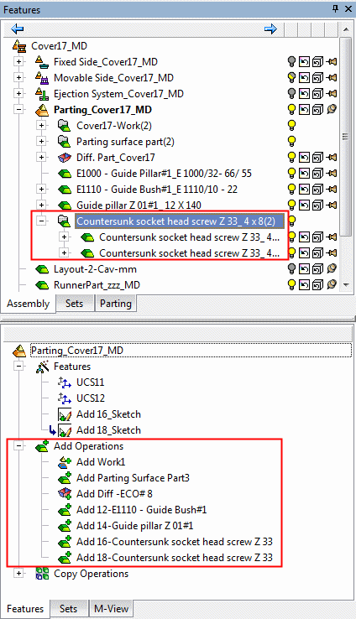Image resolution: width=356 pixels, height=619 pixels.
Task: Collapse the Countersunk socket head screw Z 33_ 4 x 8(2) node
Action: [x=41, y=221]
